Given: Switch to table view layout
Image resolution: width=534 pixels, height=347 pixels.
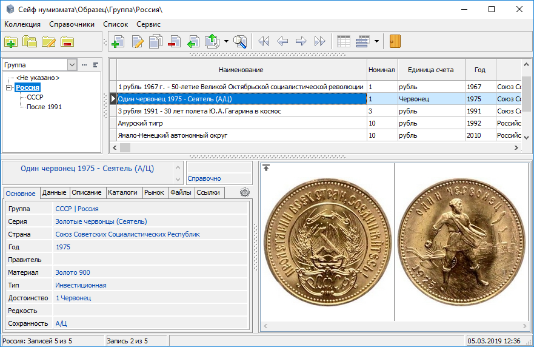Looking at the screenshot, I should (x=344, y=41).
